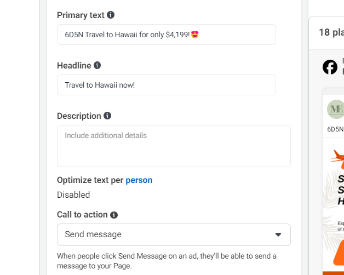344x275 pixels.
Task: Click the Send Message helper text below dropdown
Action: tap(167, 261)
